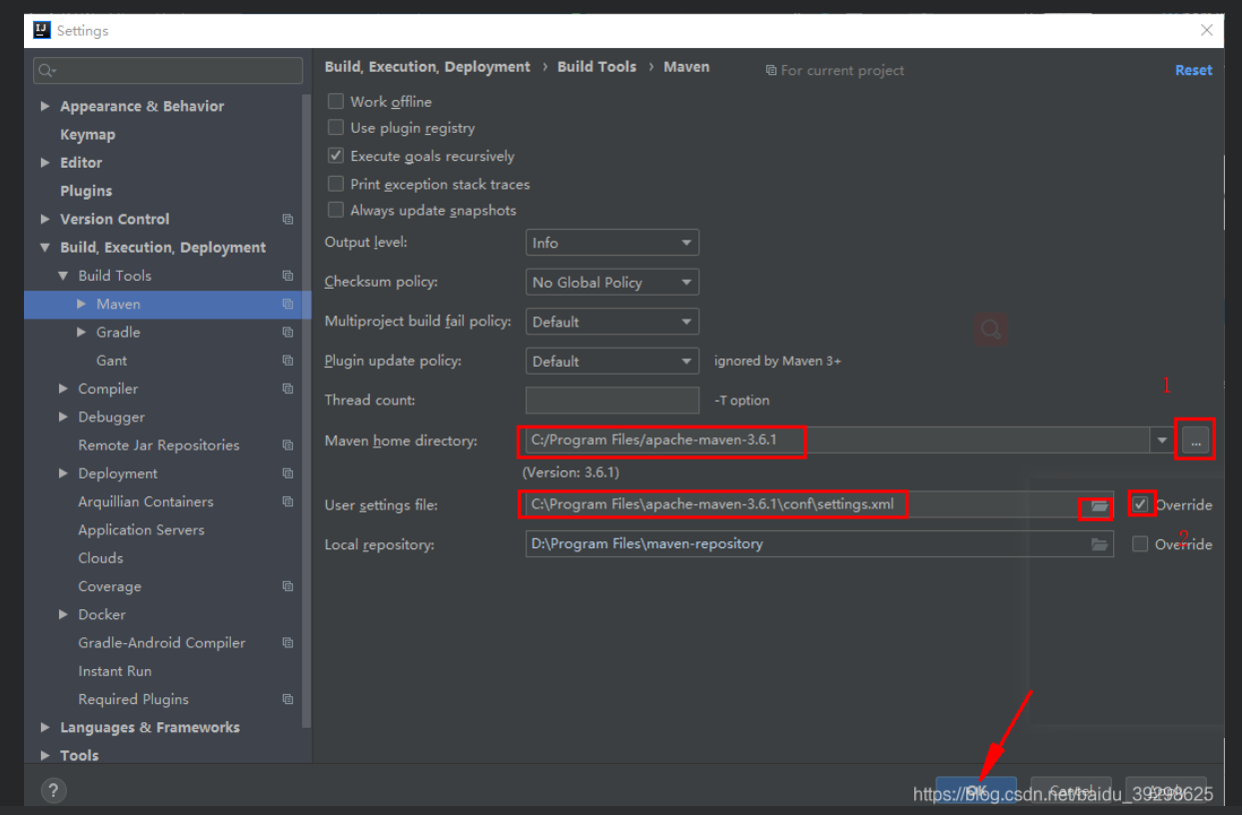Viewport: 1242px width, 815px height.
Task: Enable Use plugin registry
Action: (336, 128)
